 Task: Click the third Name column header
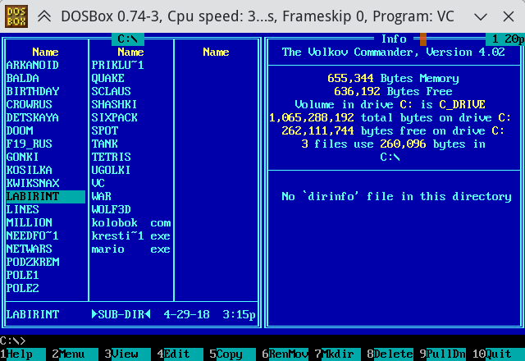217,52
